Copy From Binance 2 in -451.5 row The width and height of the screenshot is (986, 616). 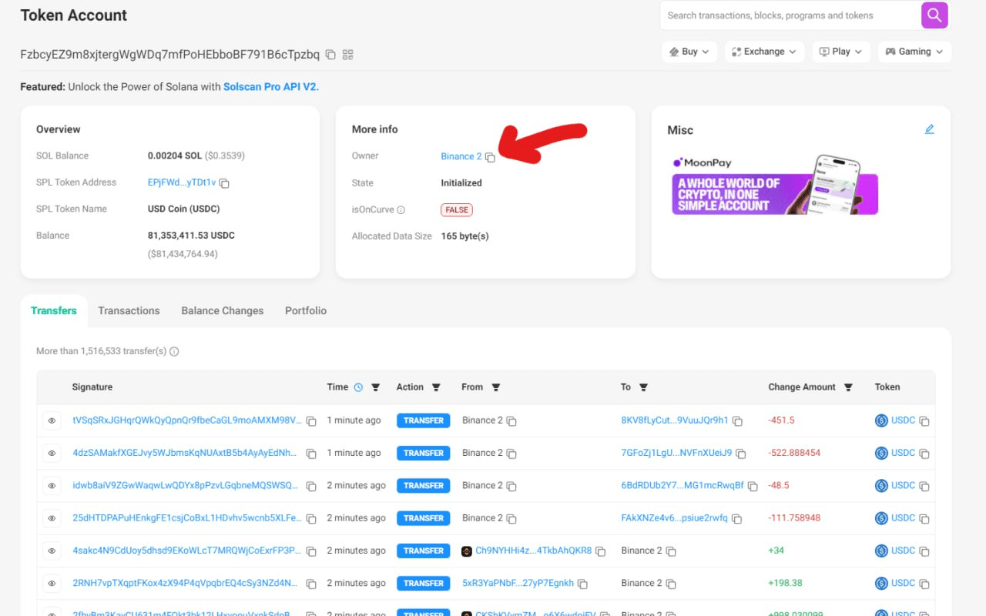click(x=511, y=421)
